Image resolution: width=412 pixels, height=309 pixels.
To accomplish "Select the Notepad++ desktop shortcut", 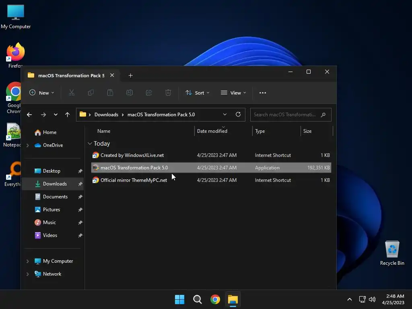I will (x=12, y=135).
